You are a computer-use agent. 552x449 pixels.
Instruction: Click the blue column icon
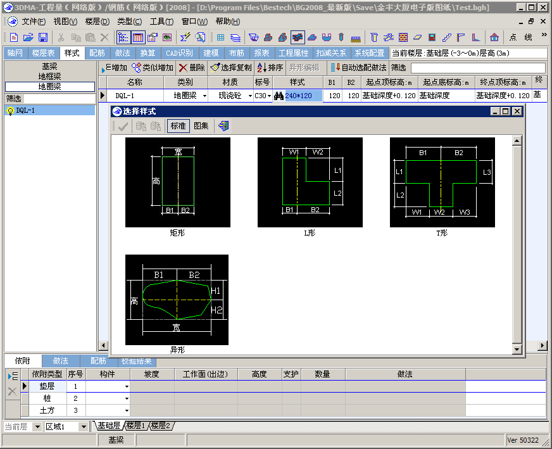pos(374,37)
